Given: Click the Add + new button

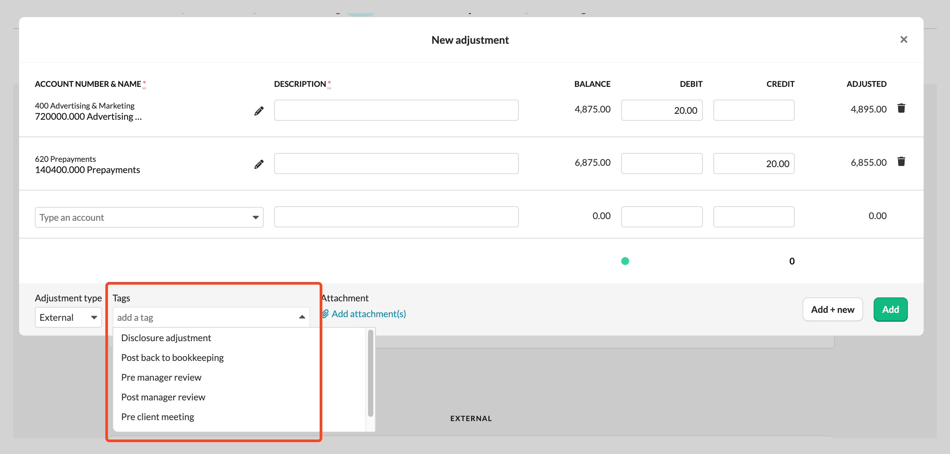Looking at the screenshot, I should 832,310.
